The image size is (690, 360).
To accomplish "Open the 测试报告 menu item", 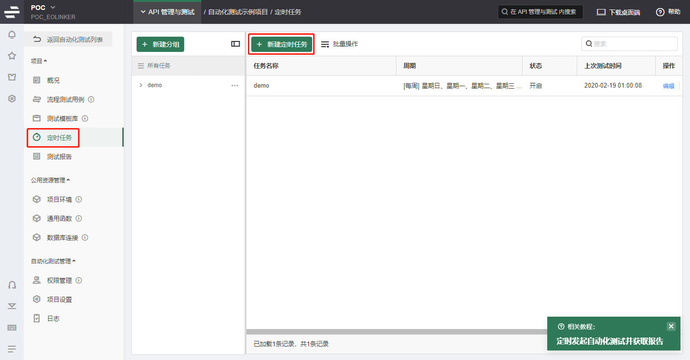I will (59, 157).
